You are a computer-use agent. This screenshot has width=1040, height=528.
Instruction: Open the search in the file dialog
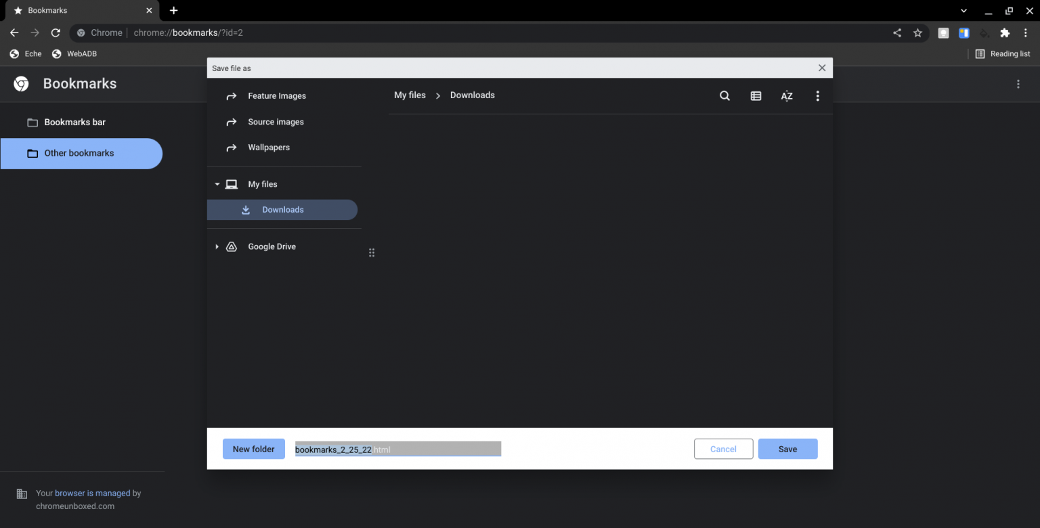pos(724,95)
